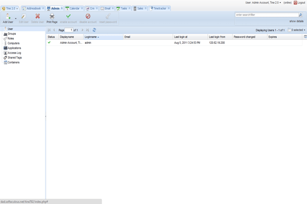Open Access Log in the sidebar
307x204 pixels.
coord(15,53)
